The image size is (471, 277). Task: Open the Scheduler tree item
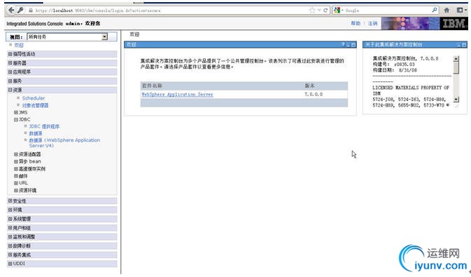(x=34, y=98)
